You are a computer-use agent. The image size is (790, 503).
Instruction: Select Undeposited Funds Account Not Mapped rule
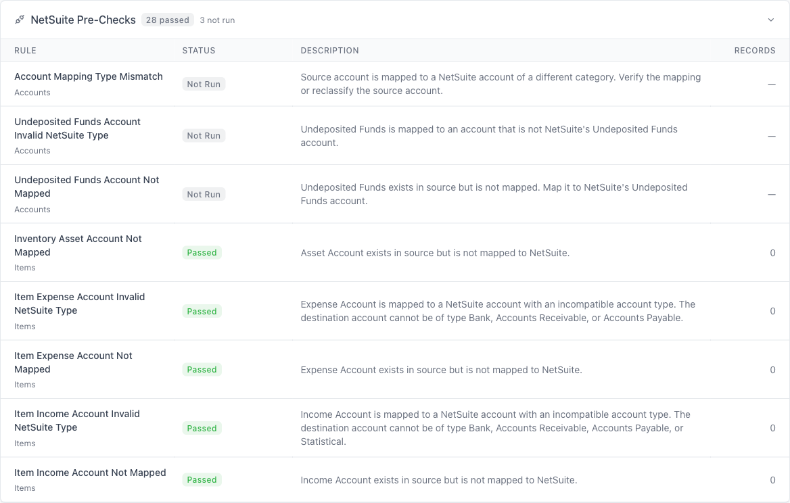pos(87,187)
